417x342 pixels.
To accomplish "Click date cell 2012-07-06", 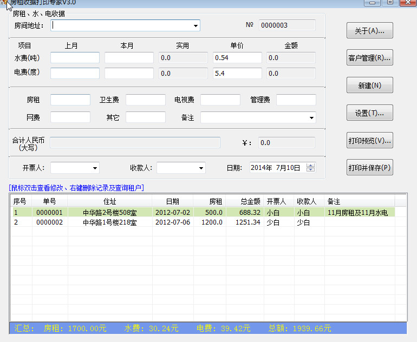I will (x=173, y=222).
